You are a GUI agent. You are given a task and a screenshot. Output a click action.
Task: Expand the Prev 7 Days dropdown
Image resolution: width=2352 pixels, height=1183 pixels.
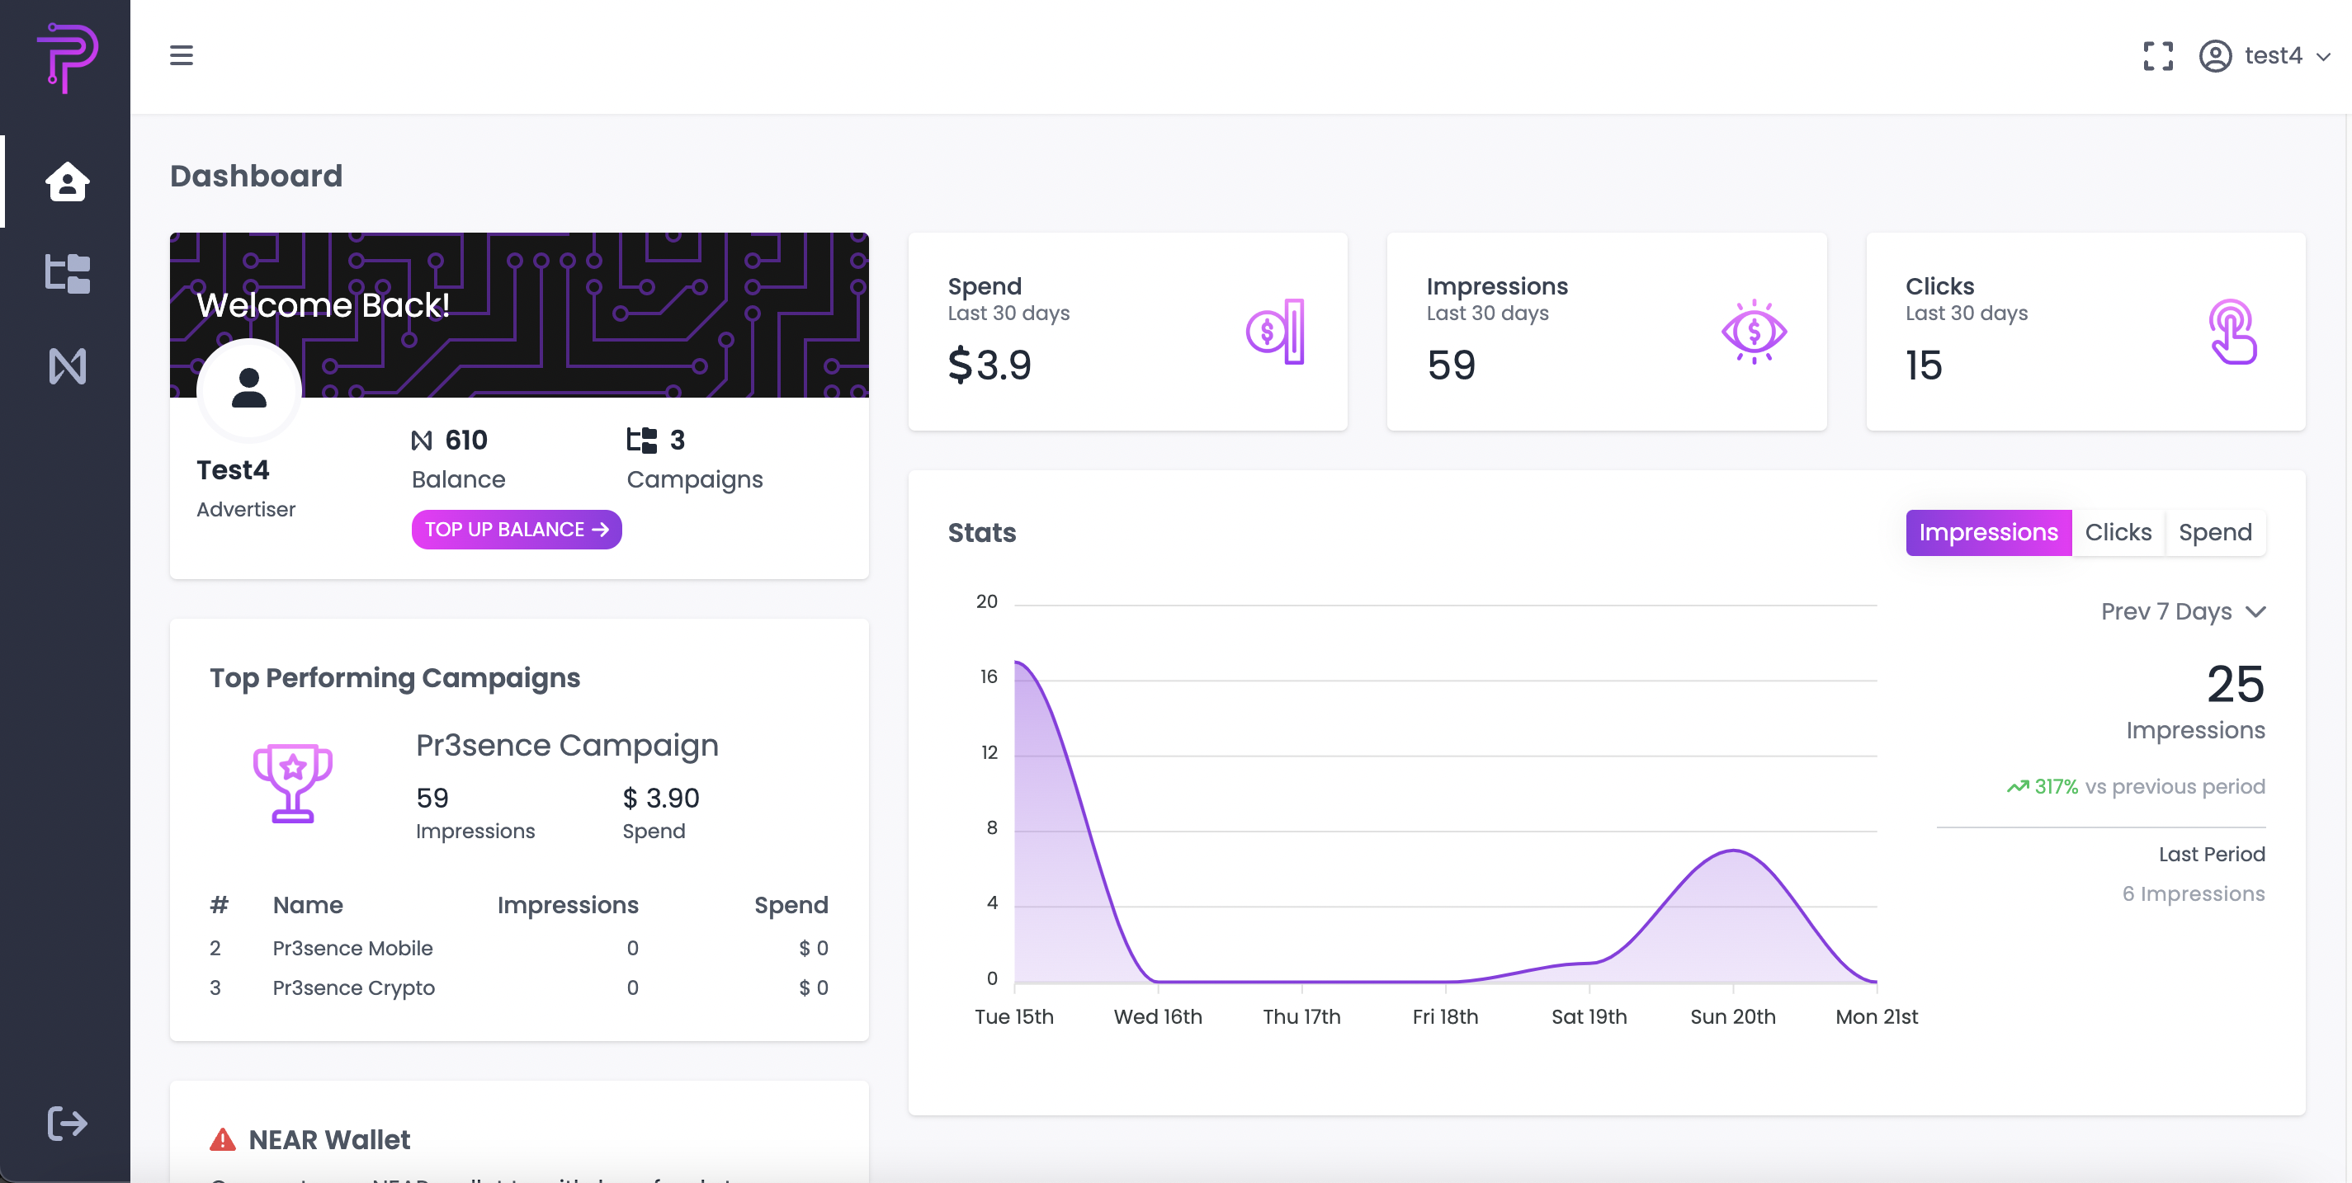click(x=2182, y=611)
